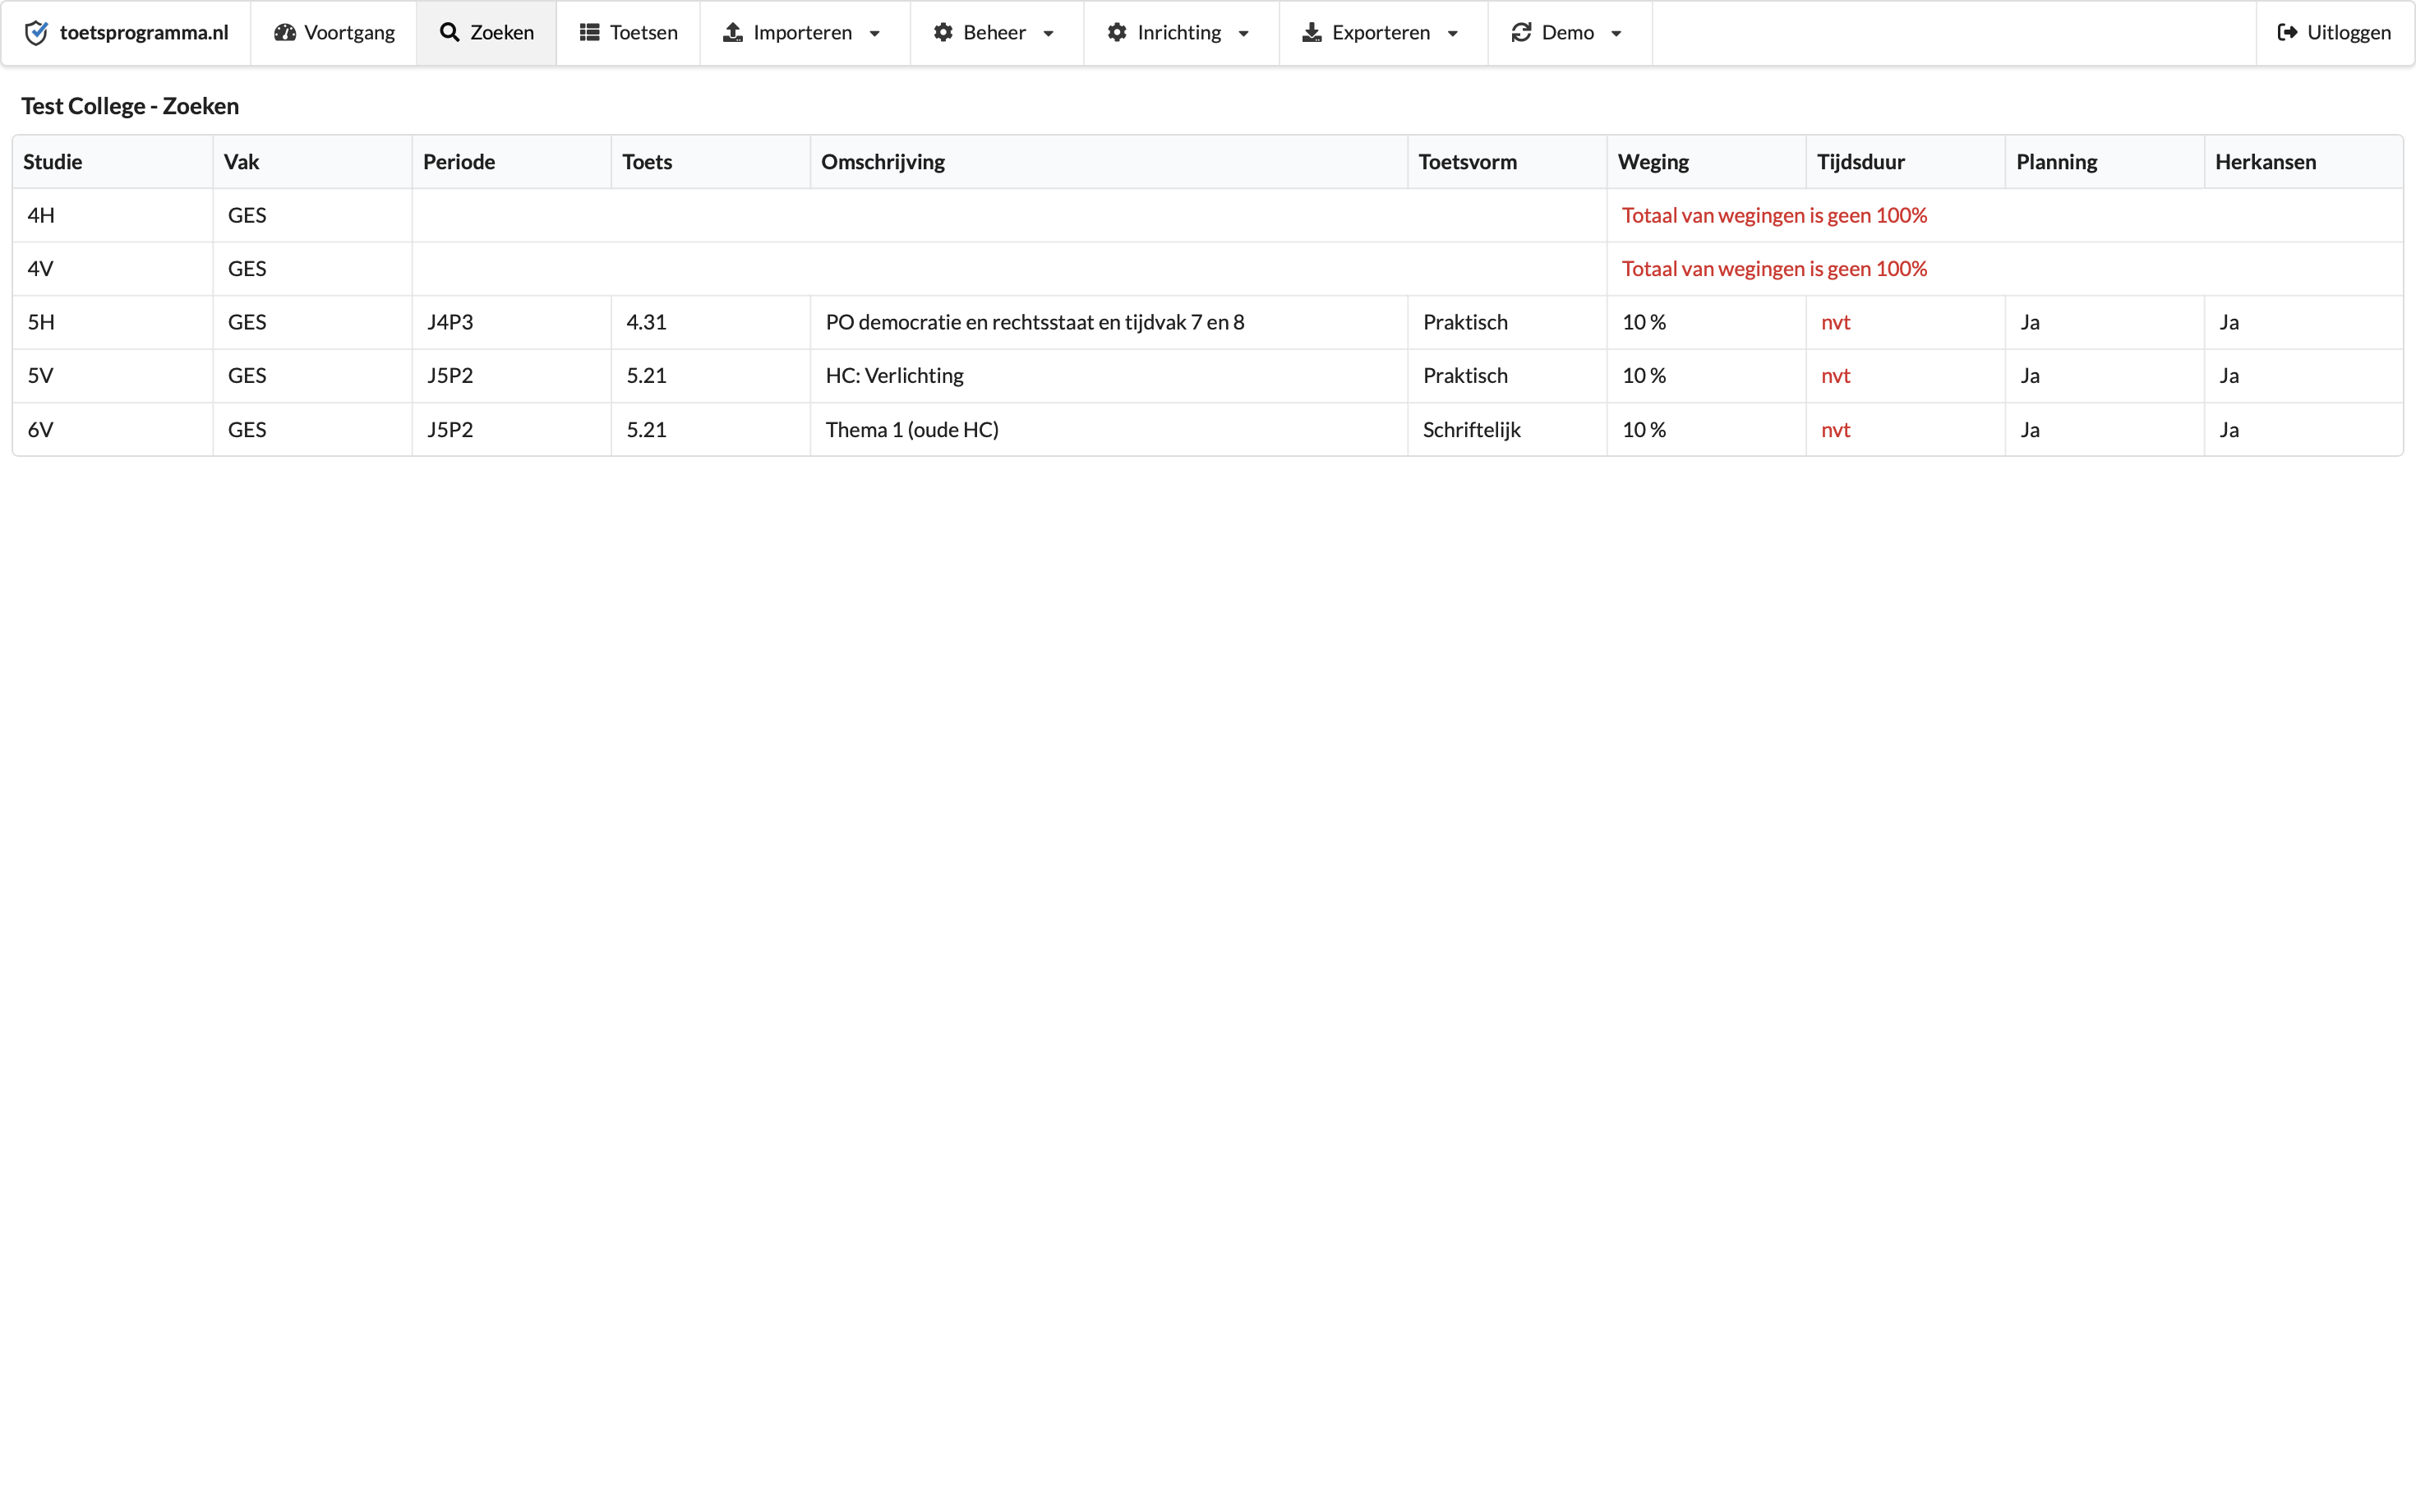2416x1512 pixels.
Task: Click the Weging column header
Action: [x=1653, y=162]
